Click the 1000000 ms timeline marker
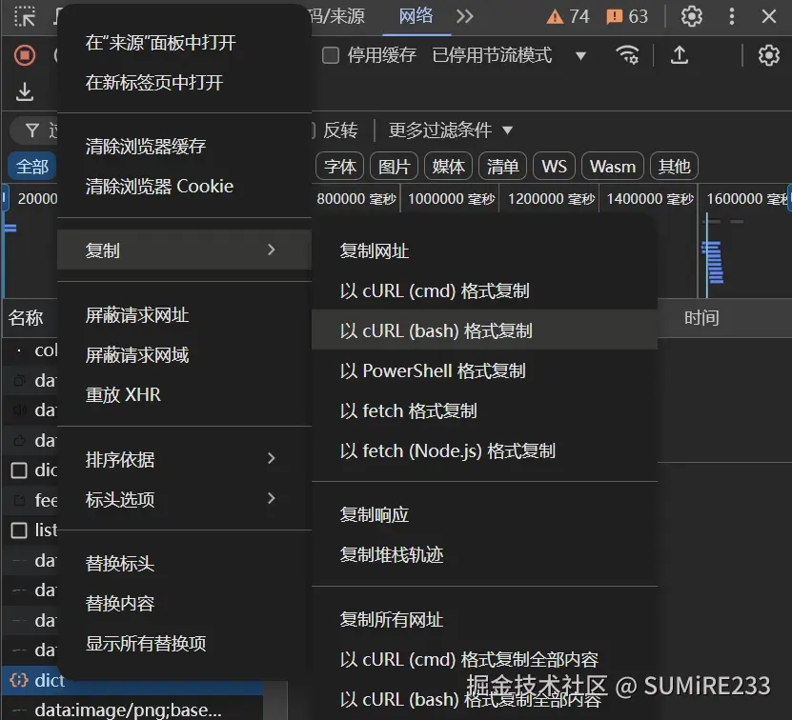792x720 pixels. coord(451,199)
